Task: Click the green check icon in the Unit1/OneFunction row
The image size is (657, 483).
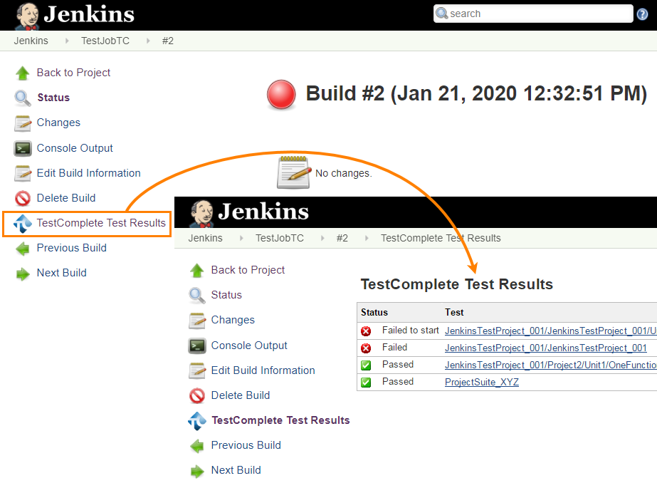Action: (366, 365)
